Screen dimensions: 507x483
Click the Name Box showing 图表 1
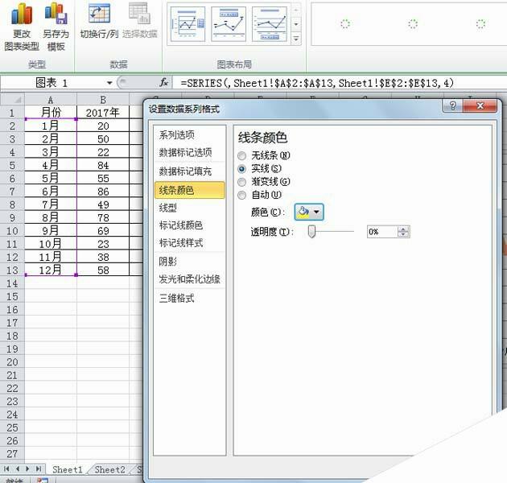click(x=53, y=83)
